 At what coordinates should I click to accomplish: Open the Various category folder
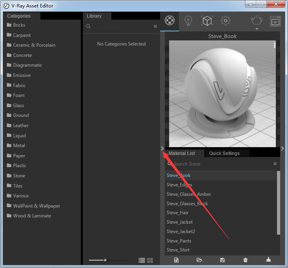18,196
